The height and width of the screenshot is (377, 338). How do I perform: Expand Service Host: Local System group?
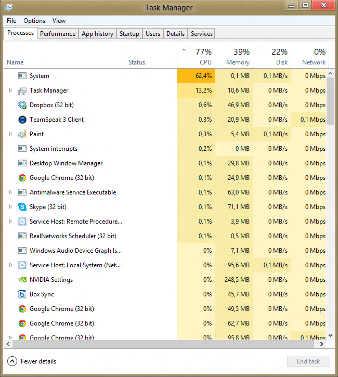tap(10, 265)
